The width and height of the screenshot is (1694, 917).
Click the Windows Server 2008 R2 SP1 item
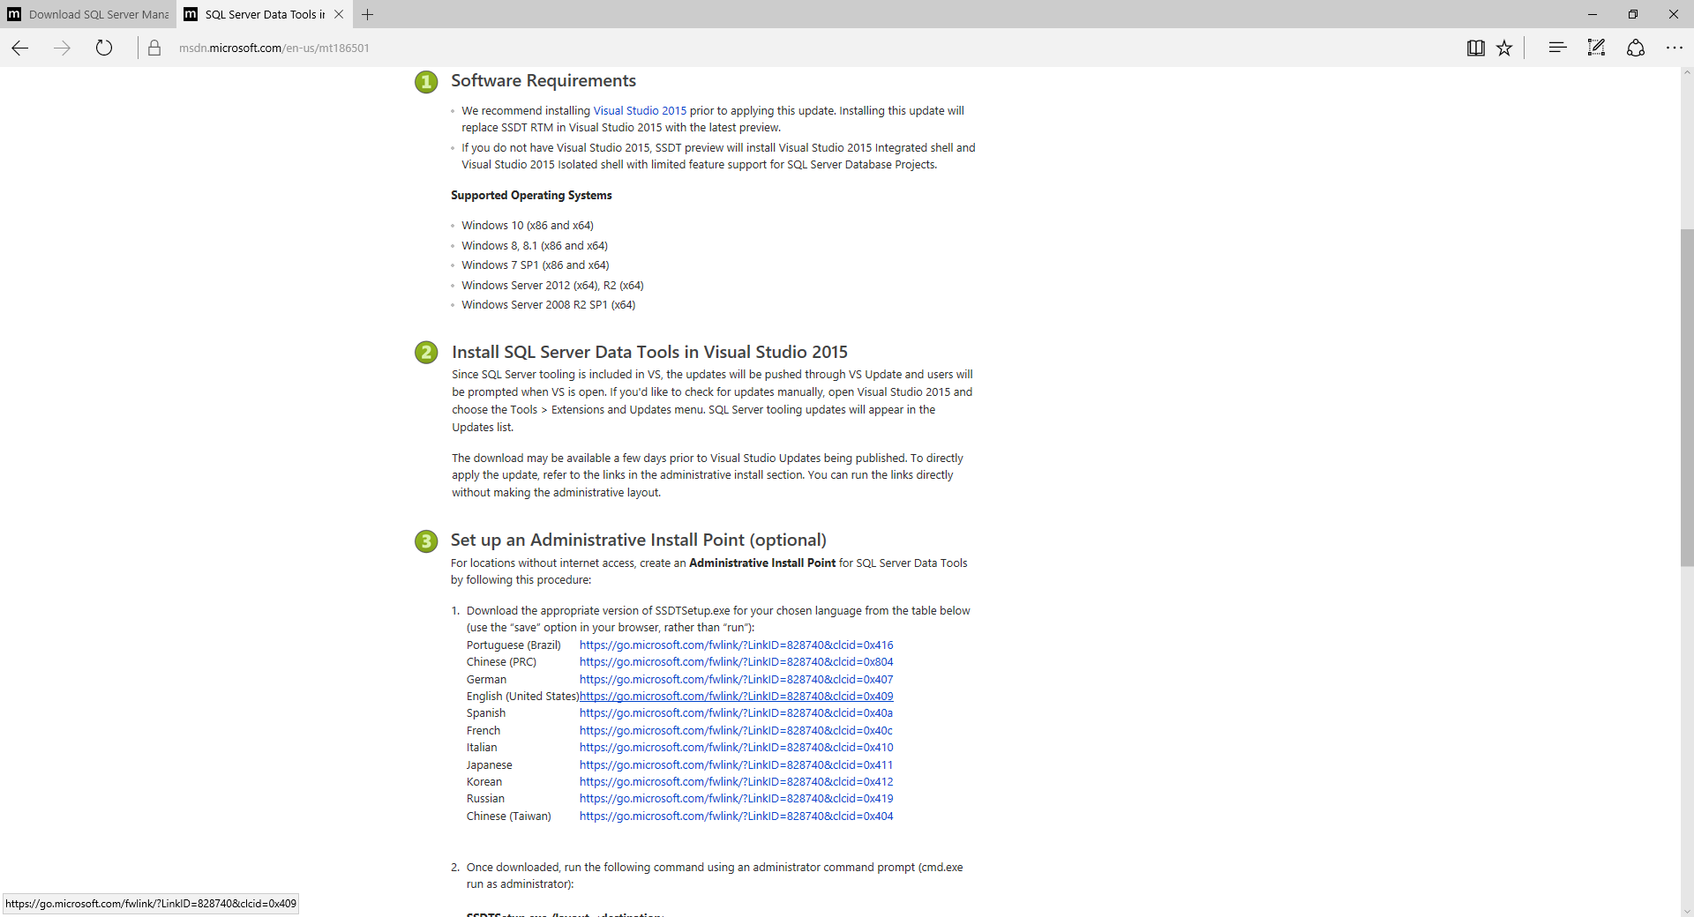click(x=549, y=305)
